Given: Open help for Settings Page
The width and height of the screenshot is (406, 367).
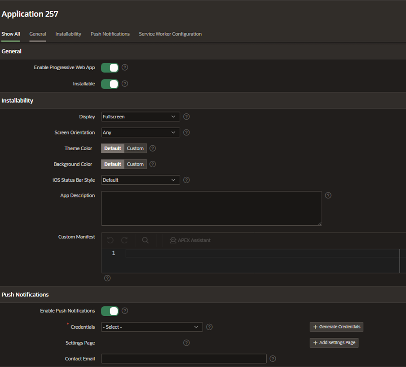Looking at the screenshot, I should point(186,343).
